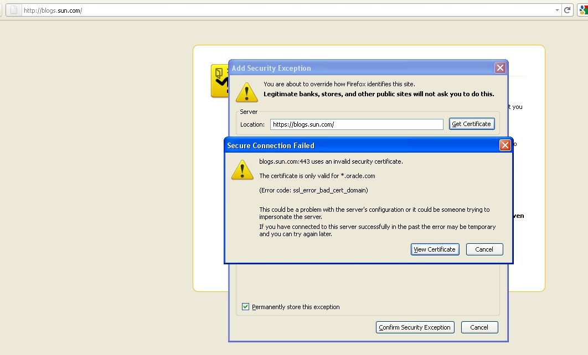Click the Google search engine icon

point(584,10)
